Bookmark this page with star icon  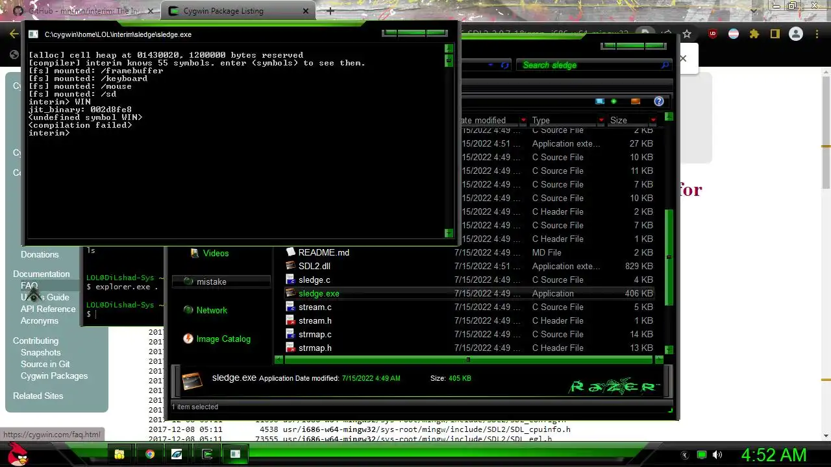tap(687, 34)
